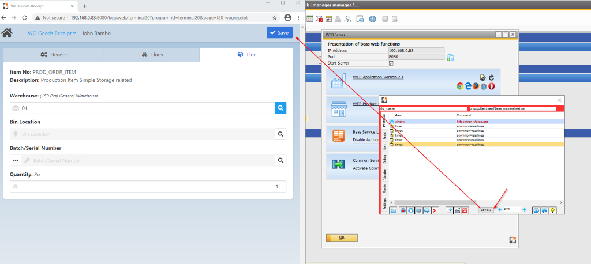Viewport: 591px width, 264px height.
Task: Click the clapperboard icon in debug toolbar
Action: coord(457,210)
